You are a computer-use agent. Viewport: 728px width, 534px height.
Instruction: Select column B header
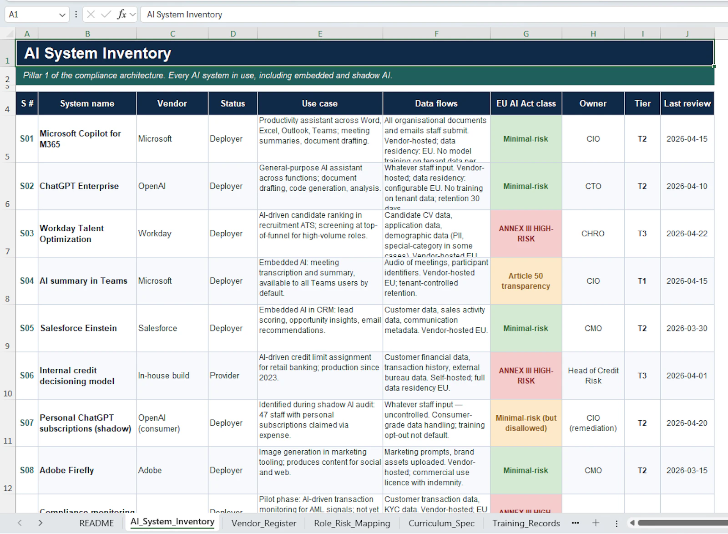coord(87,34)
